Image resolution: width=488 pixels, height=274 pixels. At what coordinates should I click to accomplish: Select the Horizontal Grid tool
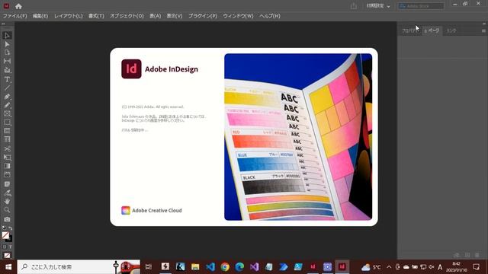[7, 131]
